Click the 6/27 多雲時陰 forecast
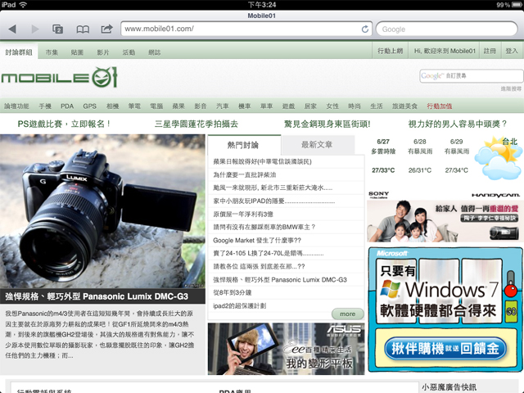This screenshot has height=393, width=524. 383,156
